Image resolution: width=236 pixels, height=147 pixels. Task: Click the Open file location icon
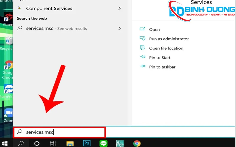(x=142, y=47)
